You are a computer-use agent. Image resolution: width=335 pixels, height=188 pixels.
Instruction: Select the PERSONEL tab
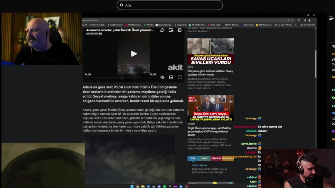(228, 158)
